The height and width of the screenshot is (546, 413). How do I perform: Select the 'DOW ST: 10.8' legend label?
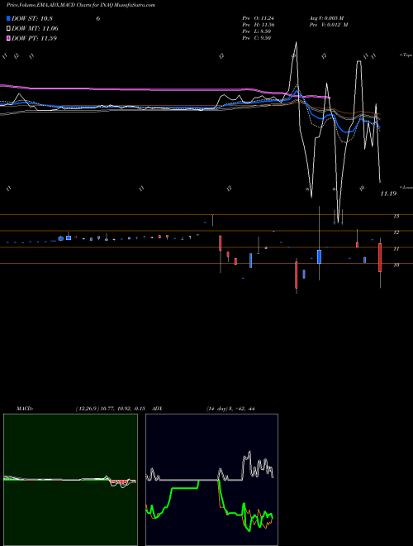tap(32, 19)
